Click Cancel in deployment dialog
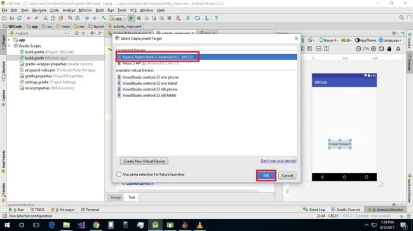The image size is (413, 231). click(x=287, y=175)
